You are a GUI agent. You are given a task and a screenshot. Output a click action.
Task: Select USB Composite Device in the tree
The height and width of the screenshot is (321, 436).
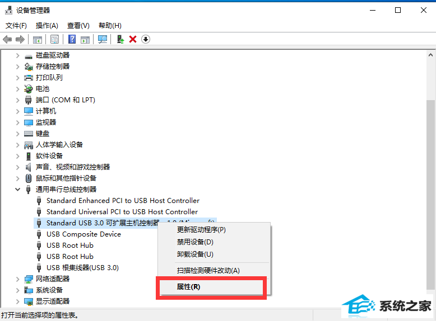[x=84, y=234]
